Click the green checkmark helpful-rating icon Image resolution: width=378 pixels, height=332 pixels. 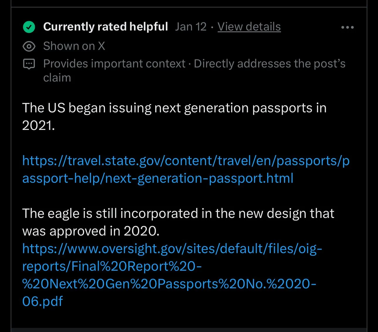pos(29,27)
